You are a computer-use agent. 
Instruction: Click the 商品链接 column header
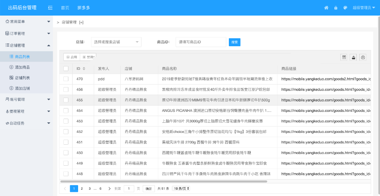[x=289, y=69]
